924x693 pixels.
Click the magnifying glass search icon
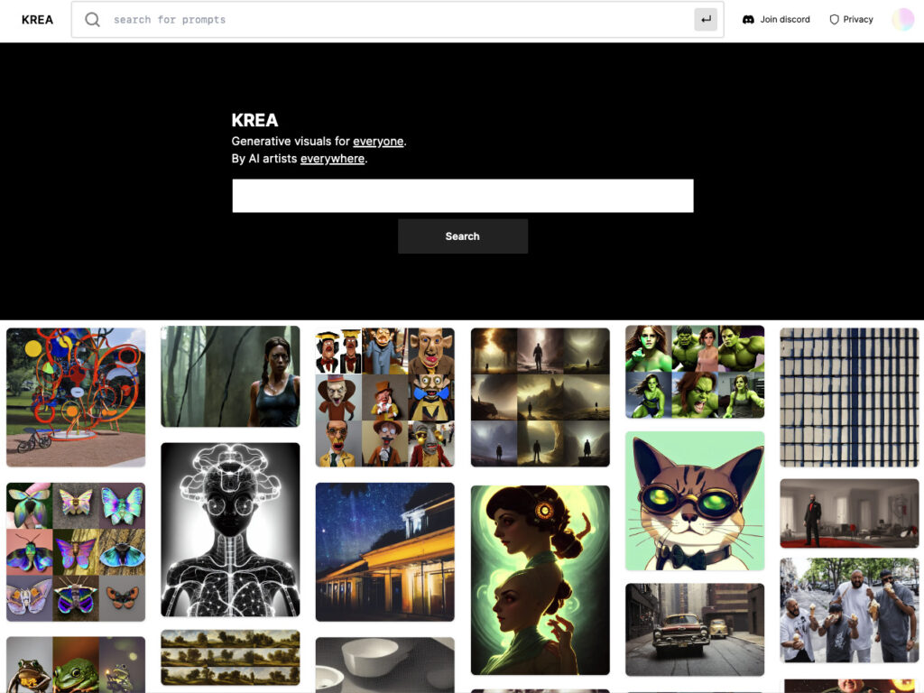(x=93, y=20)
